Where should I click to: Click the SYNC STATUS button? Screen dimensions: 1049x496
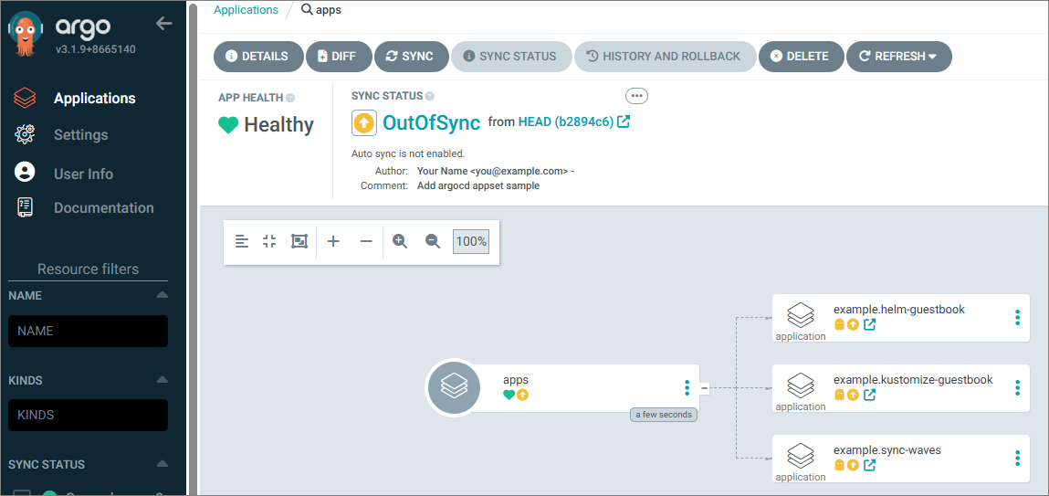[x=511, y=57]
